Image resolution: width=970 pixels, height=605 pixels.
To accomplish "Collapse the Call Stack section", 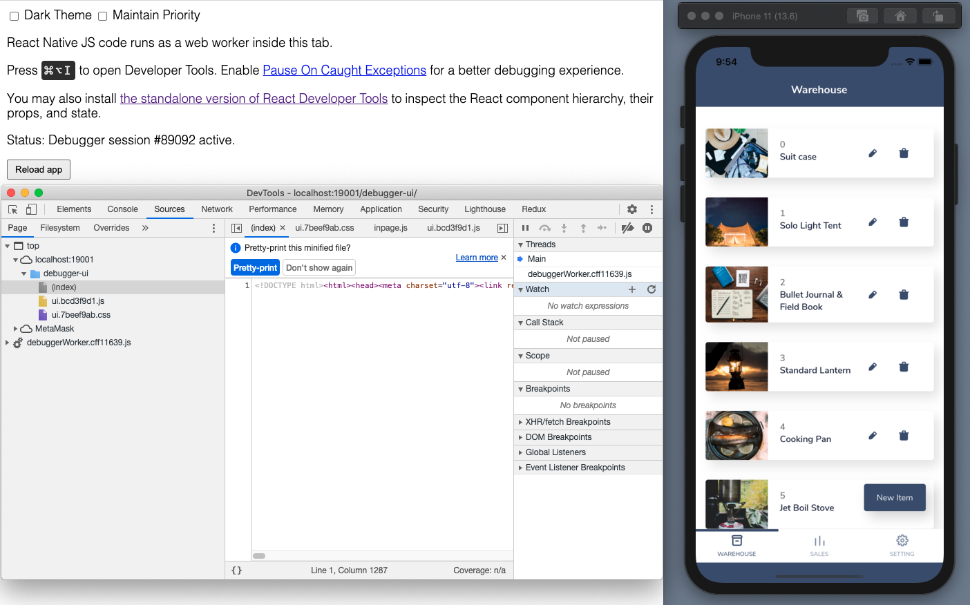I will click(x=520, y=322).
